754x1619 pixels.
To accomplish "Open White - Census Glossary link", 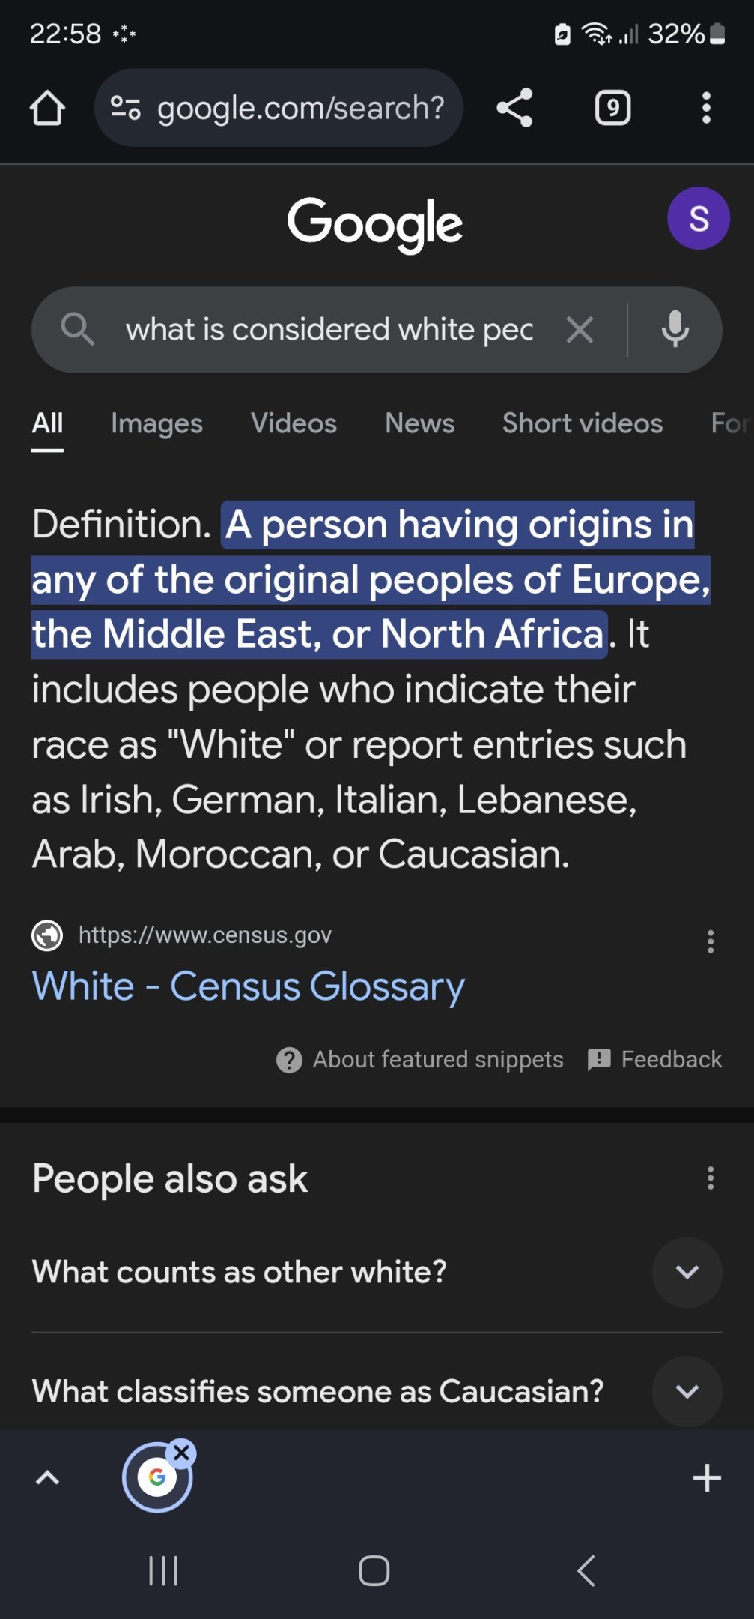I will [x=248, y=986].
